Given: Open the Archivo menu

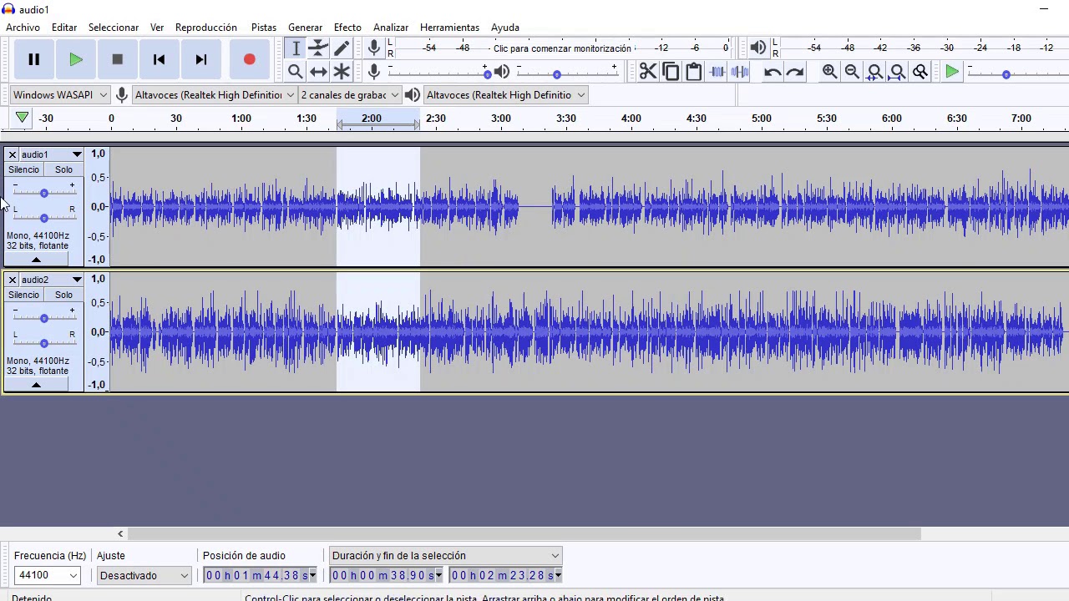Looking at the screenshot, I should click(x=23, y=28).
